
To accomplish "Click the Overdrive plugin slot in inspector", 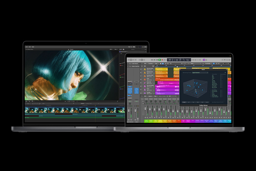I will tap(130, 91).
